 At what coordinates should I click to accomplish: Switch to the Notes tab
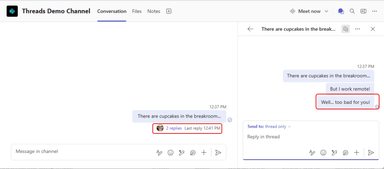154,11
